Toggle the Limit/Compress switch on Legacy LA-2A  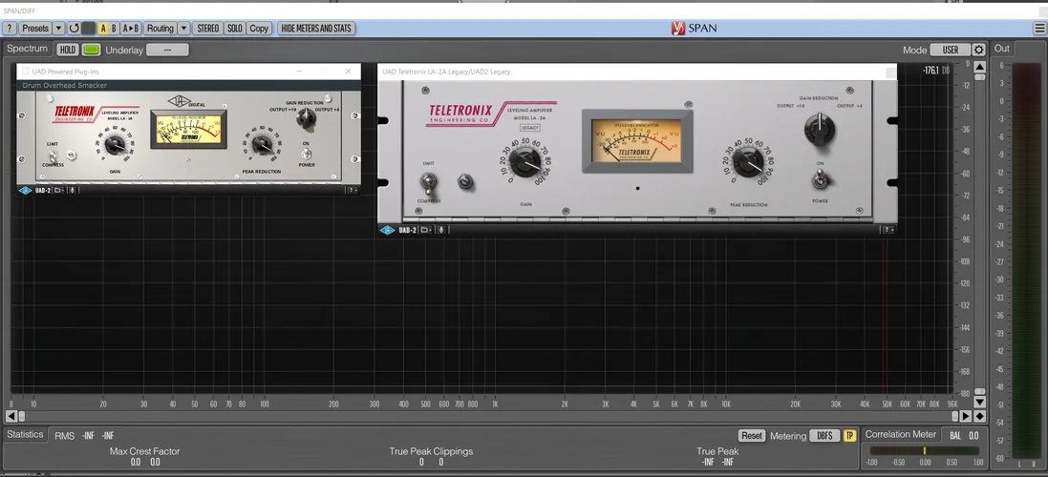click(428, 180)
